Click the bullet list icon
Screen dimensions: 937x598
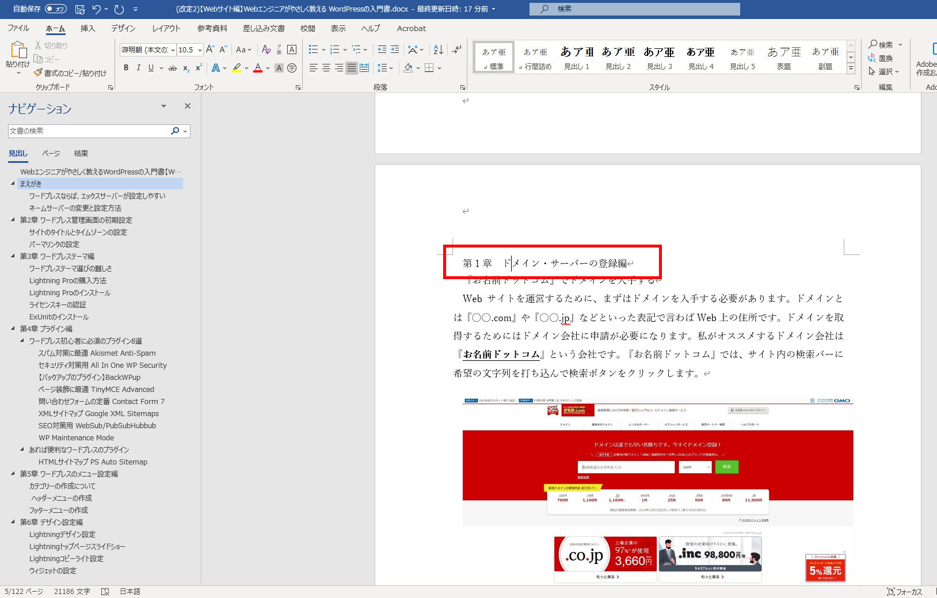pyautogui.click(x=313, y=49)
